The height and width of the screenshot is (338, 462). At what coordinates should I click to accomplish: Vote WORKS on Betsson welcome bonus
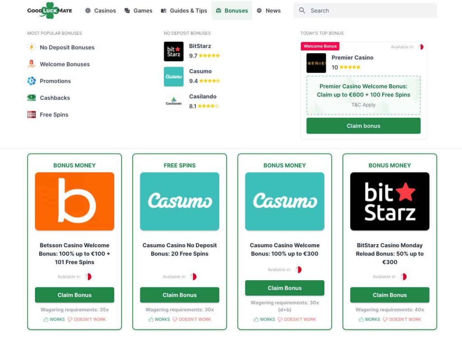[54, 319]
